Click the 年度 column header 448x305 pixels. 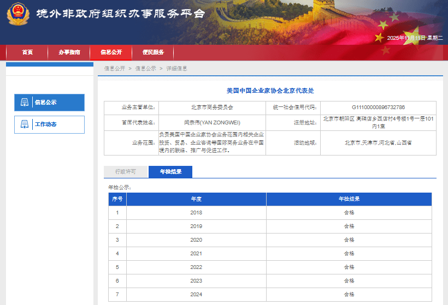[x=196, y=199]
